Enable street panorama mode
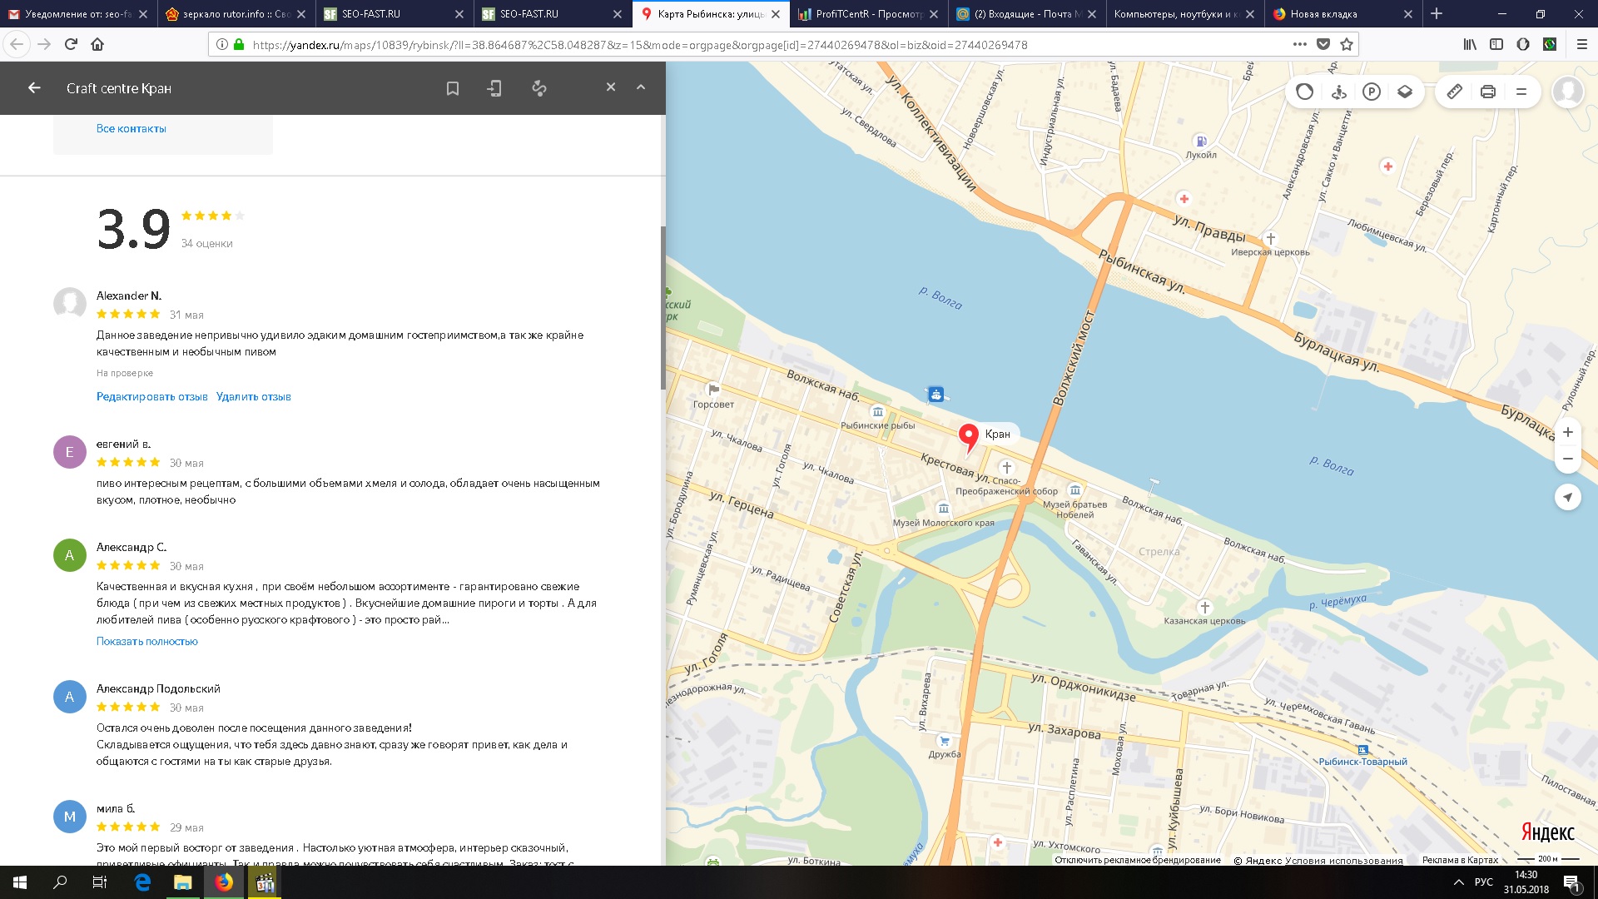Screen dimensions: 1598x899 [1338, 92]
